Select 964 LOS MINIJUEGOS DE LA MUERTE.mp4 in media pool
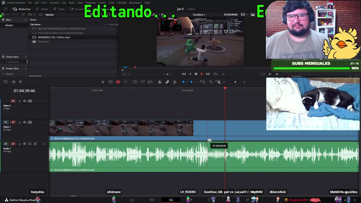The height and width of the screenshot is (203, 361). pos(61,28)
